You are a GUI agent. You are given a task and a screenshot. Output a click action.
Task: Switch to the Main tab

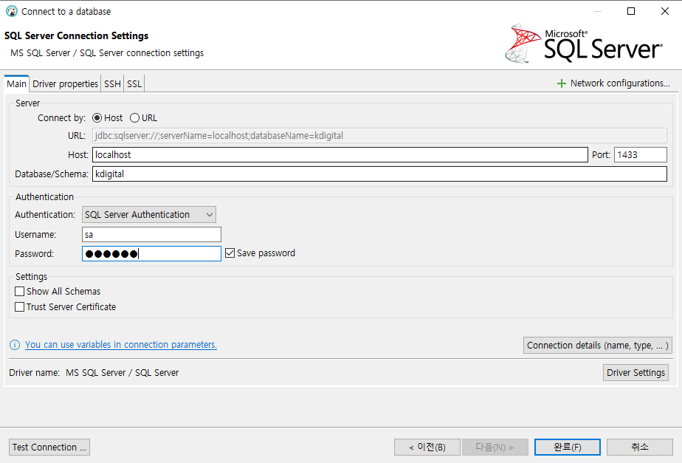(x=16, y=83)
